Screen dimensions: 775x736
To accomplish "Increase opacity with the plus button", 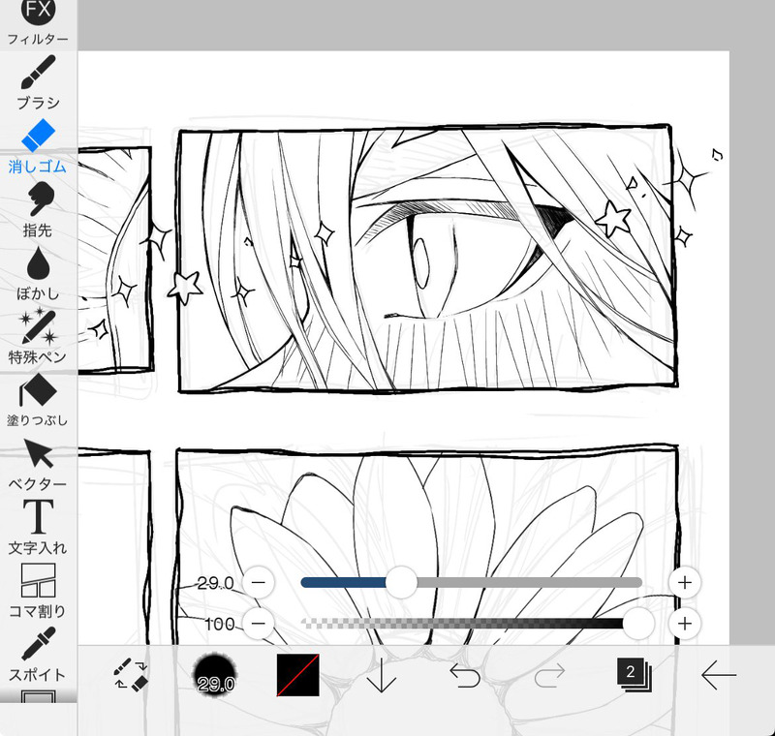I will pyautogui.click(x=685, y=624).
